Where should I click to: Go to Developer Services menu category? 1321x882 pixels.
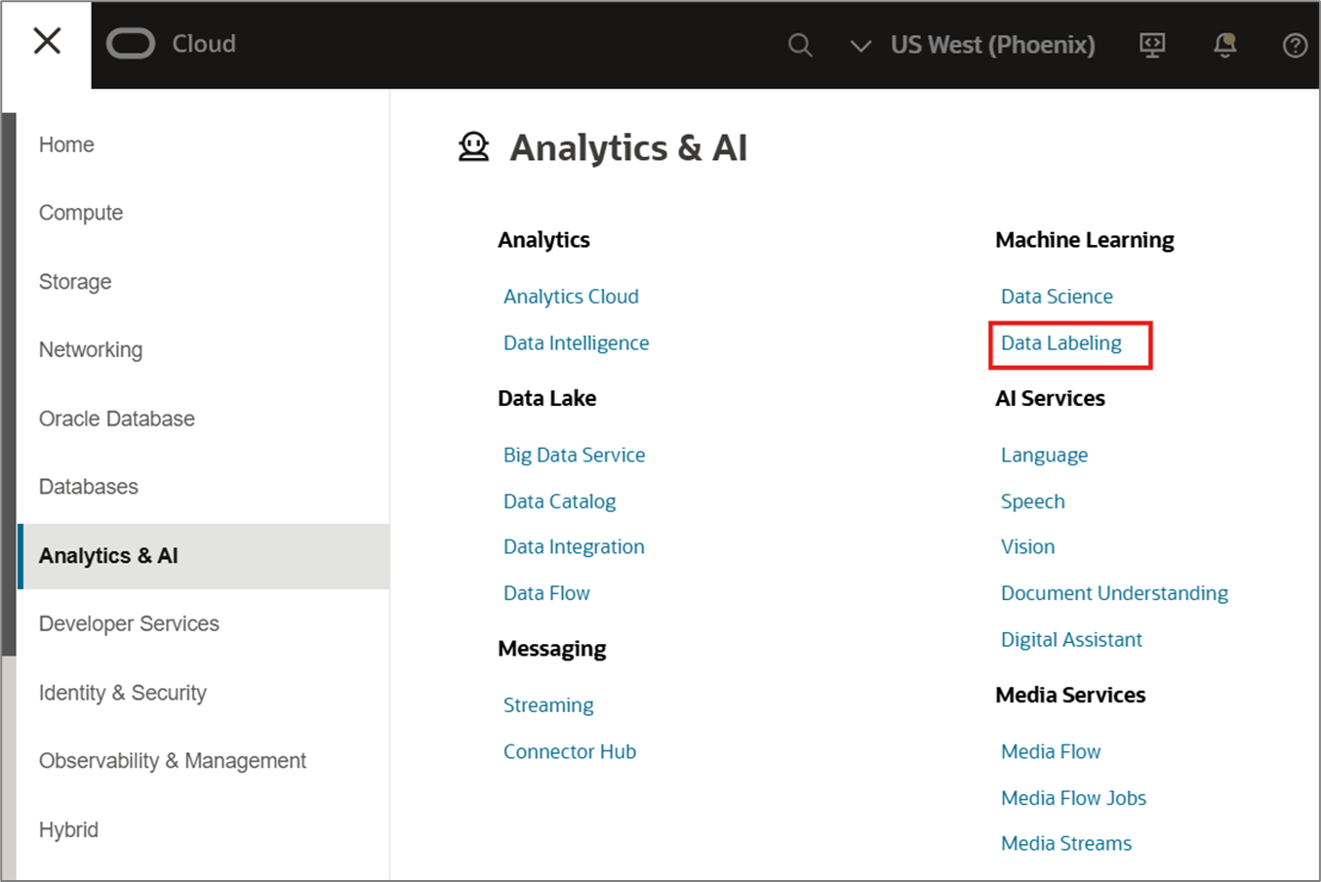click(x=129, y=623)
